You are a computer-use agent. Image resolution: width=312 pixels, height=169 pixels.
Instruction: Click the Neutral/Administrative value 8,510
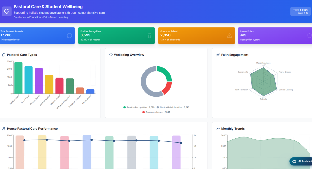[186, 107]
